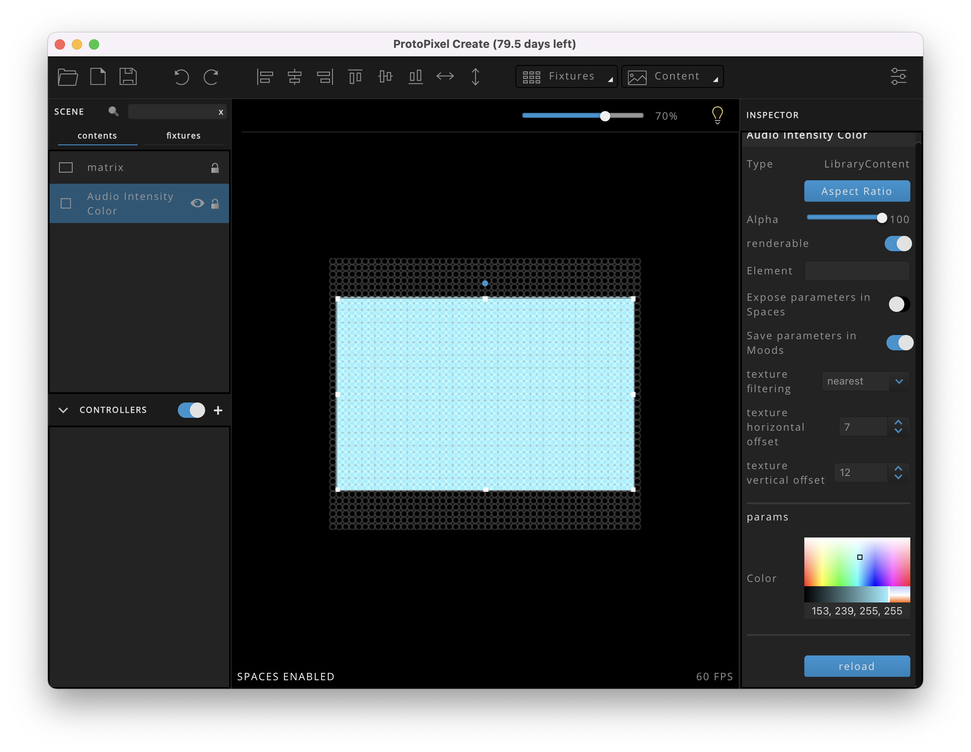
Task: Add a new controller with plus
Action: (218, 410)
